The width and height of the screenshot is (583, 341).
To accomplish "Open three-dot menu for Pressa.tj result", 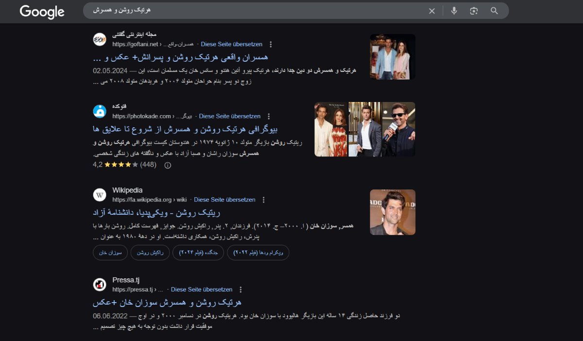I will [x=240, y=290].
